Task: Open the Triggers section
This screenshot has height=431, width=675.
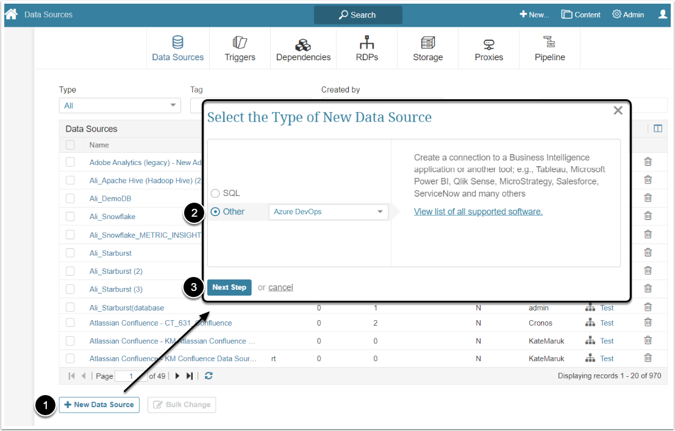Action: pos(240,49)
